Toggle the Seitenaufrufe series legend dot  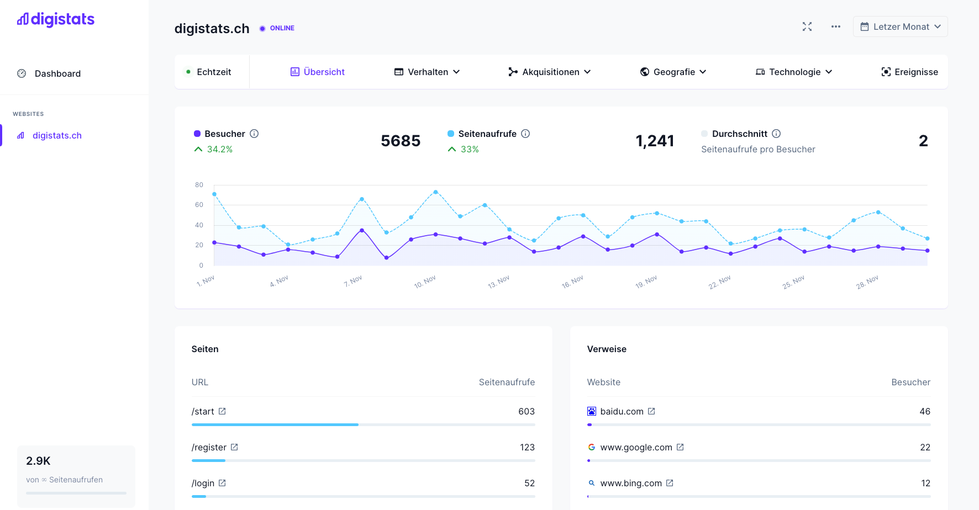click(451, 134)
